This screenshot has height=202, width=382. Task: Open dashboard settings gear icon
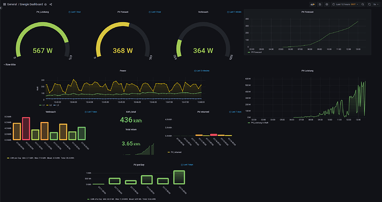(x=327, y=4)
